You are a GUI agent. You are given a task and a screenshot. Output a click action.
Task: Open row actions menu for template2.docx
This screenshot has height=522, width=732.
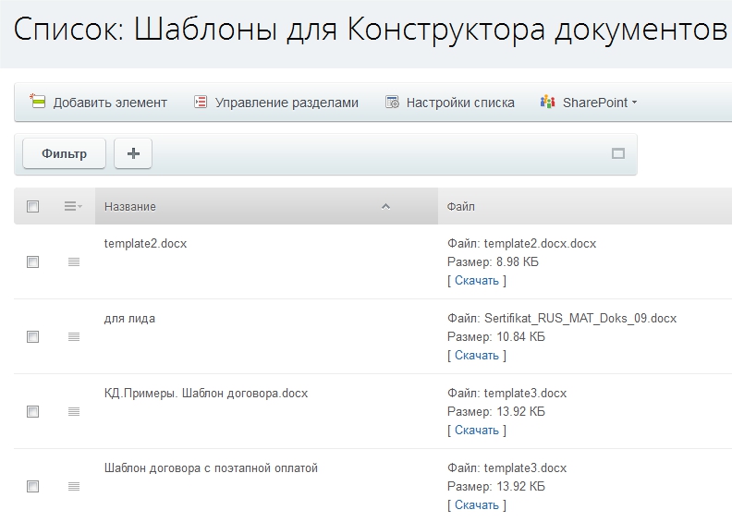[x=74, y=262]
